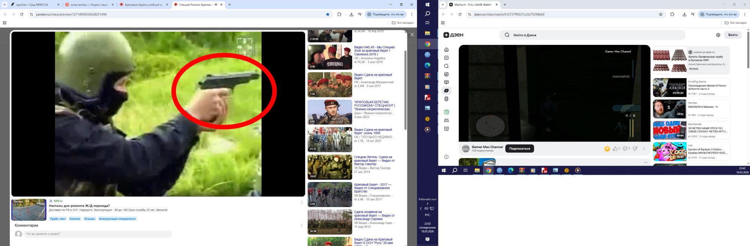Reload the dzen.ru page
750x246 pixels.
(x=460, y=14)
